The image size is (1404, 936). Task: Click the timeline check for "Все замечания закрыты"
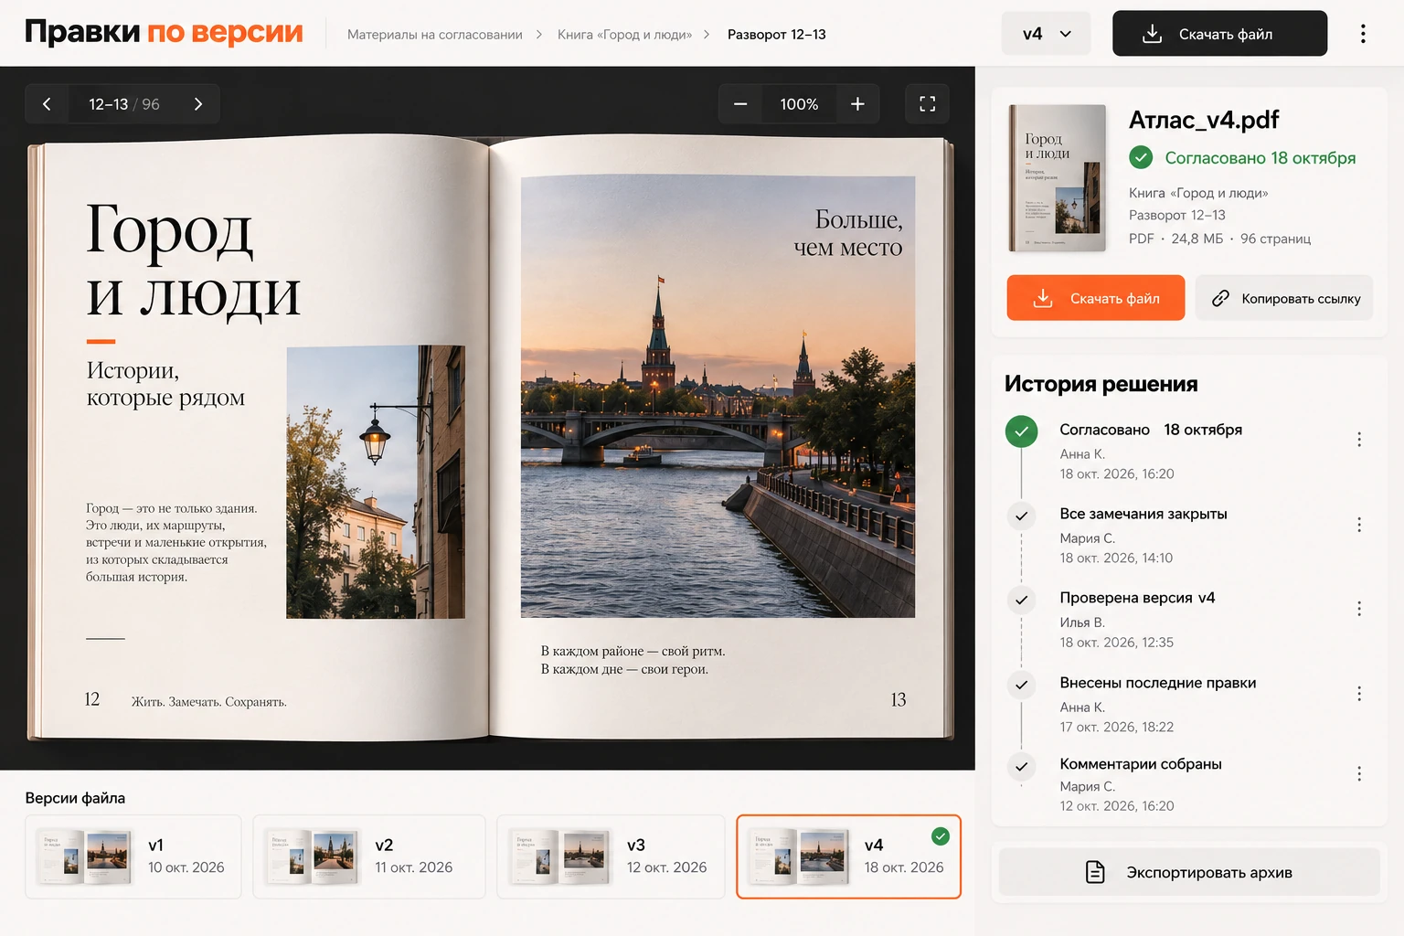pos(1022,516)
